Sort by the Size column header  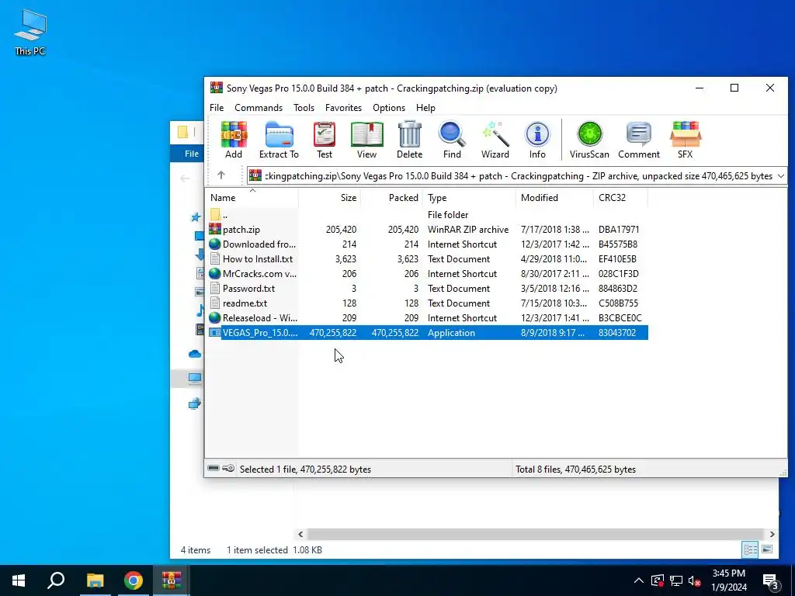(x=329, y=198)
